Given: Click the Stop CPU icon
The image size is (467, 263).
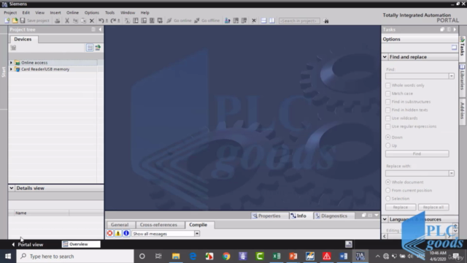Looking at the screenshot, I should (244, 20).
